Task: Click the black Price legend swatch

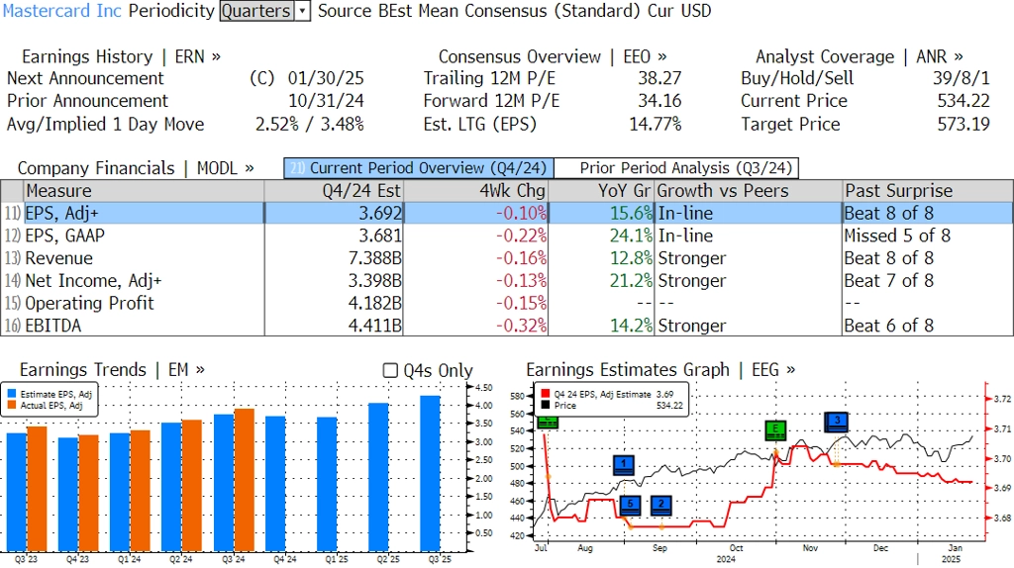Action: (546, 405)
